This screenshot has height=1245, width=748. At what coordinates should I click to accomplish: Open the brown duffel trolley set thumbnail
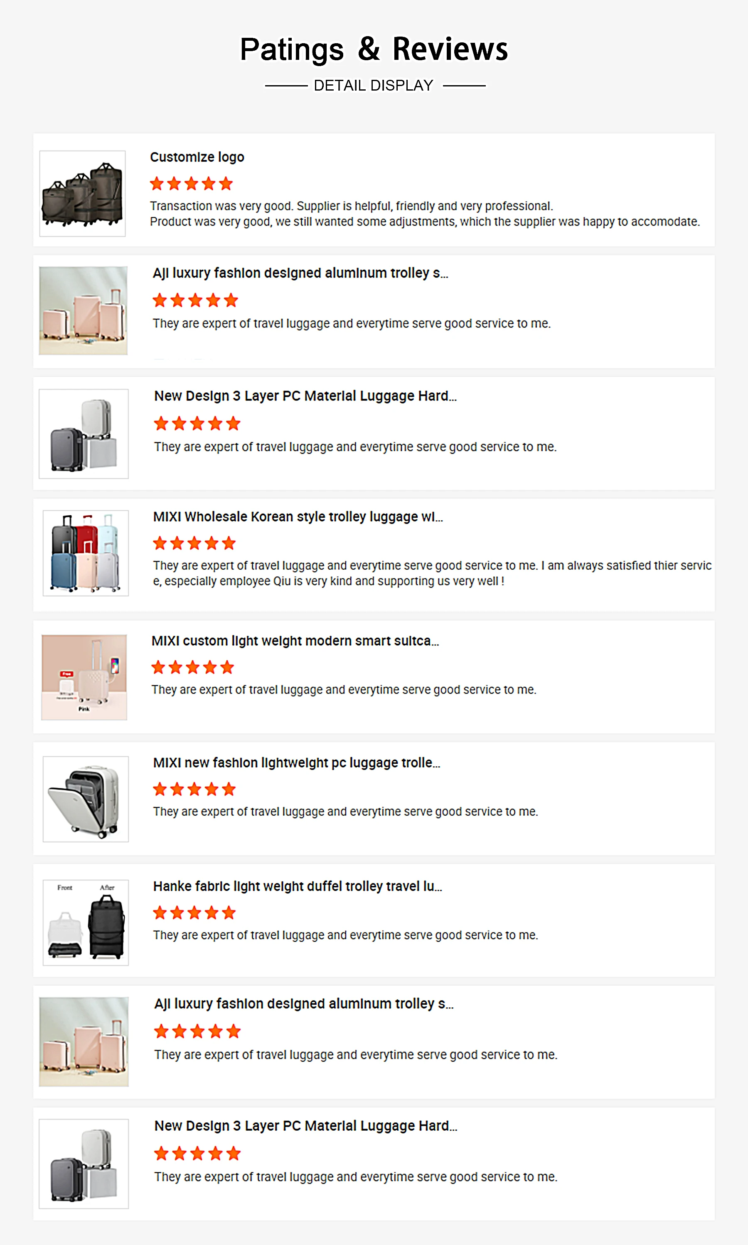point(83,194)
